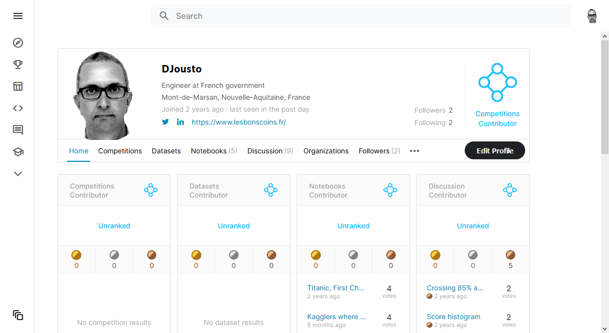Open the lesbonscoins.fr website link
This screenshot has width=609, height=333.
pos(239,122)
